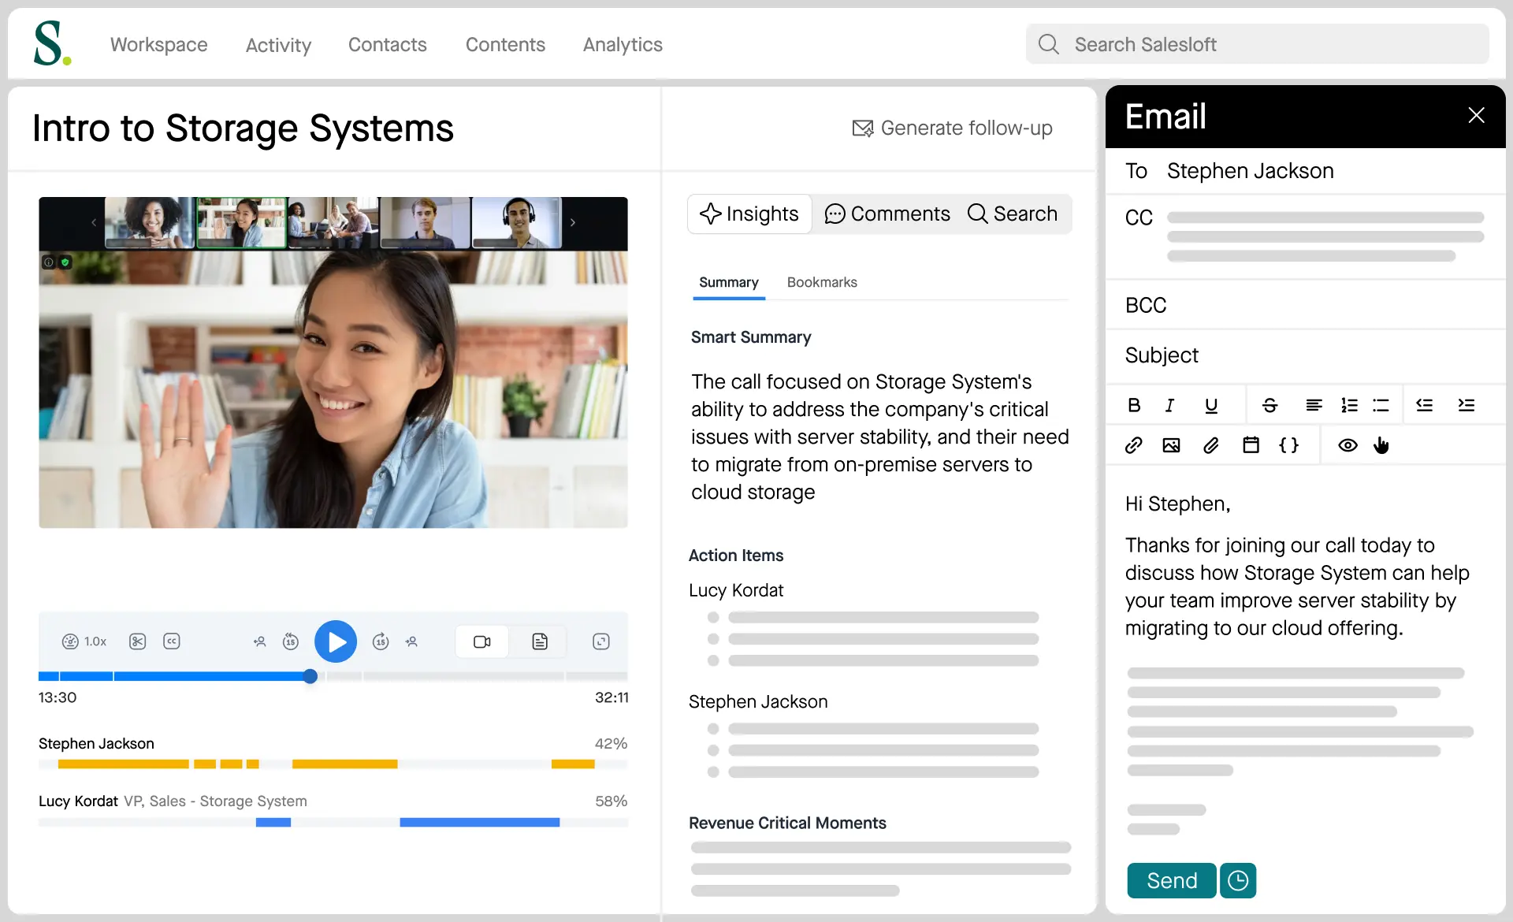Switch to transcript view

[x=540, y=641]
